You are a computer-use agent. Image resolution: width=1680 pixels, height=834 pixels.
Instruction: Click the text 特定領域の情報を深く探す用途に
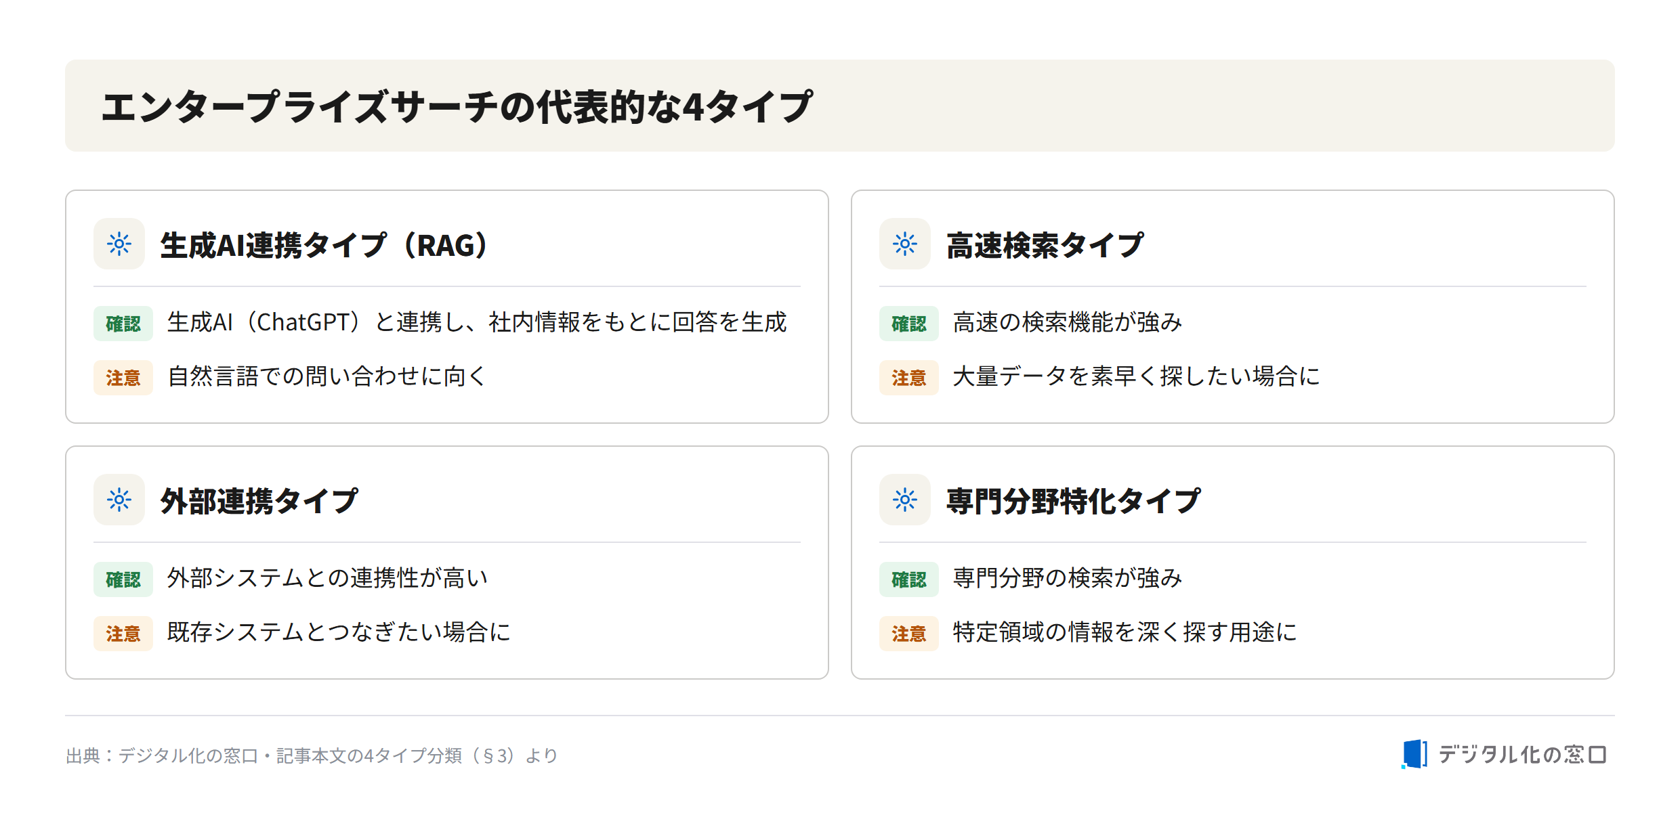[1125, 632]
